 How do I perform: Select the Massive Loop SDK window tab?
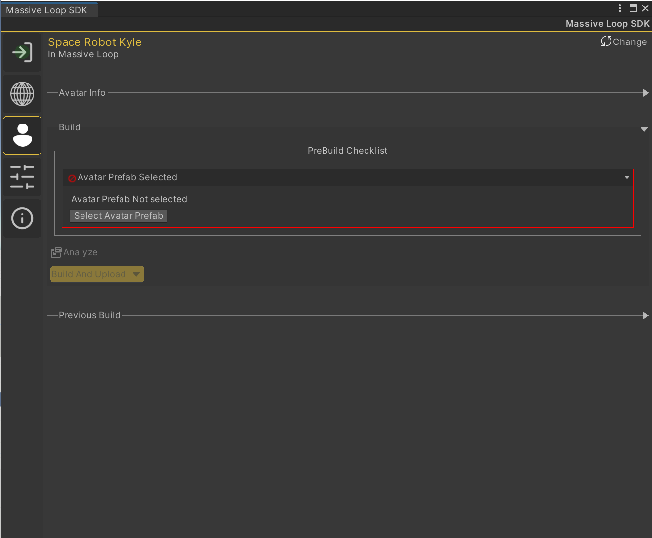pyautogui.click(x=49, y=10)
